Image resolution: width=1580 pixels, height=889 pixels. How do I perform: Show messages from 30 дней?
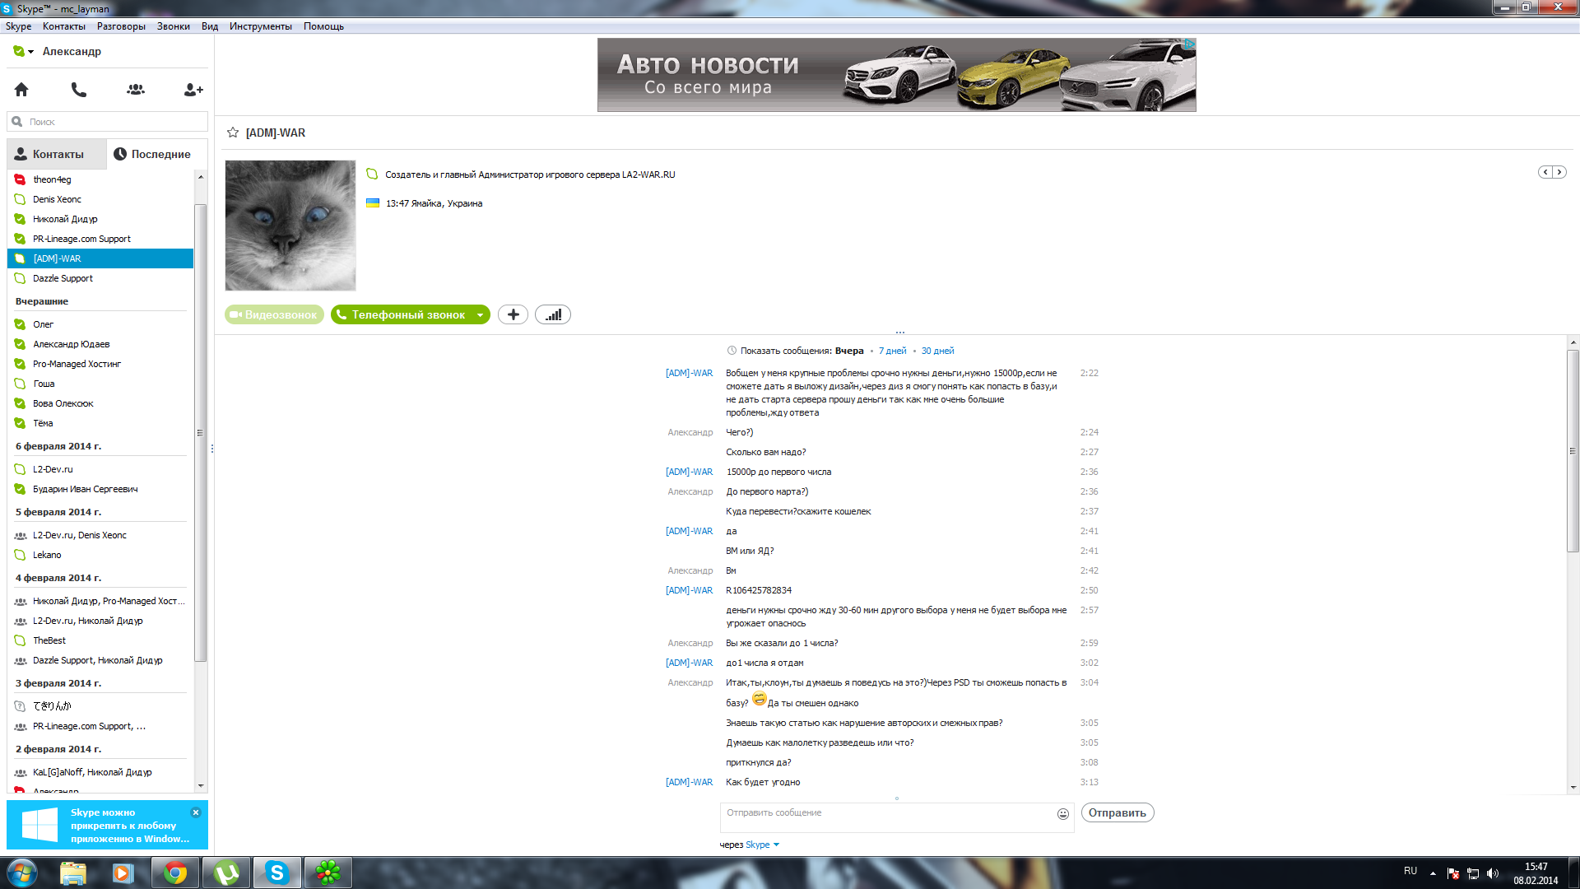[x=937, y=351]
